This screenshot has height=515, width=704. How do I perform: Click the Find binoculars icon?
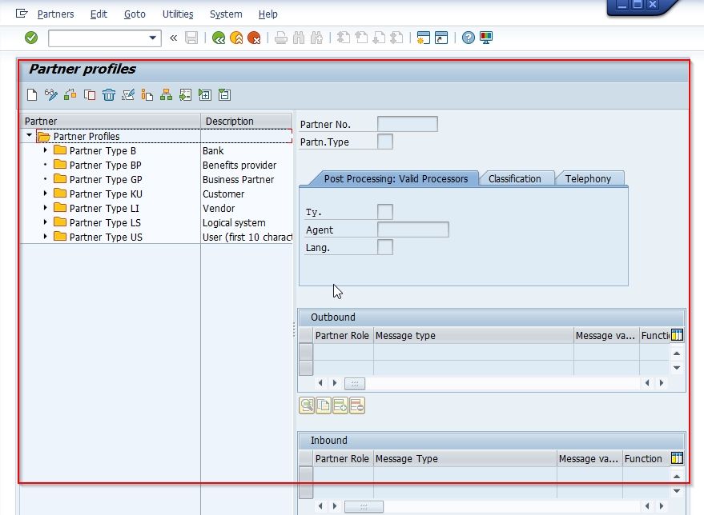(x=299, y=38)
